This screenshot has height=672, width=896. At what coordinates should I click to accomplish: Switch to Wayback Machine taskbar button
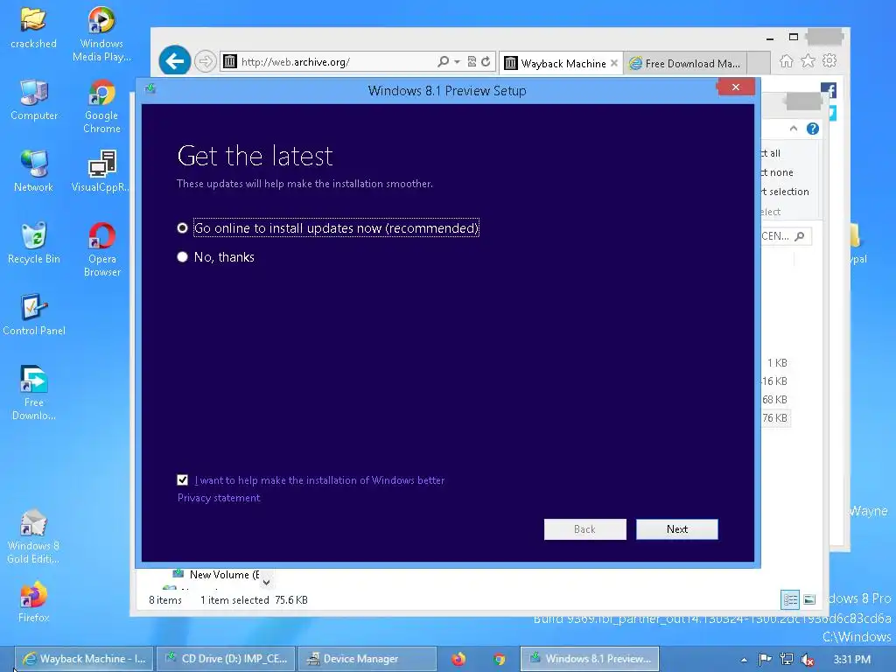tap(85, 659)
